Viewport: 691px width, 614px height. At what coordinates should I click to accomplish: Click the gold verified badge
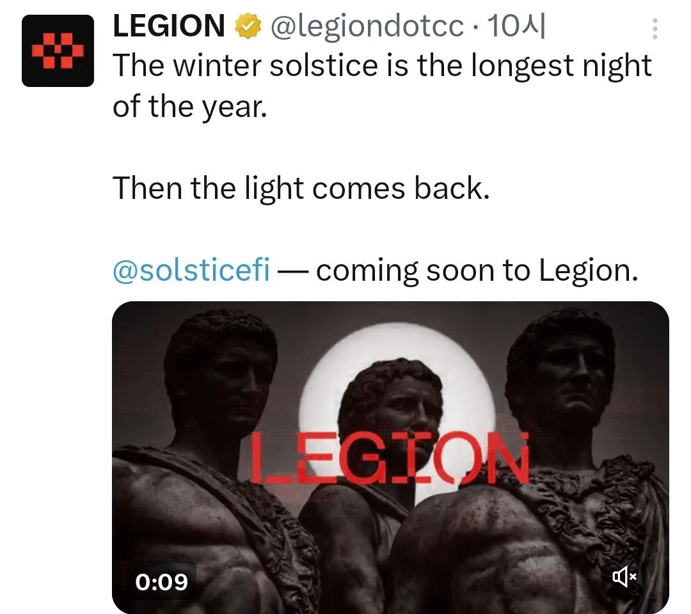click(248, 26)
